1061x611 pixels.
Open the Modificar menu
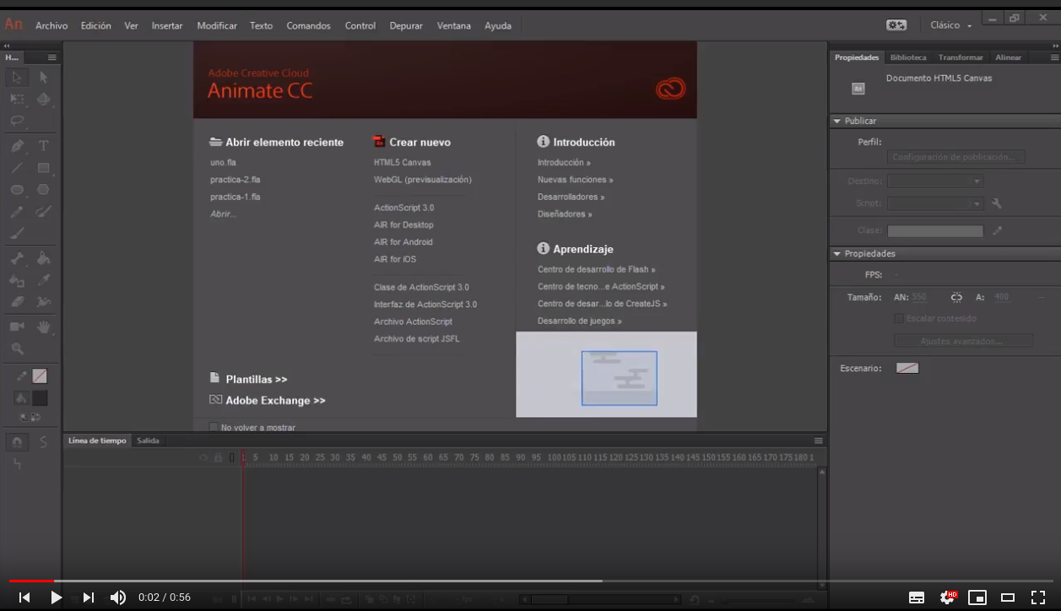[217, 25]
